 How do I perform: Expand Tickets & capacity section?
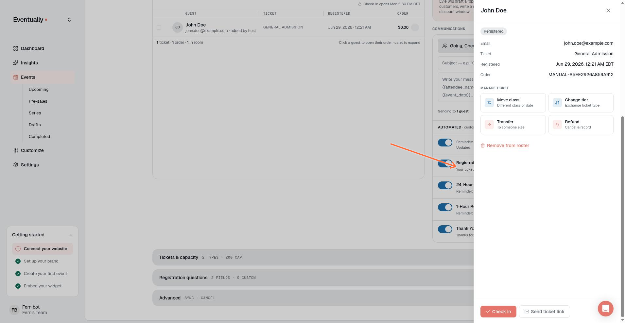pos(313,257)
